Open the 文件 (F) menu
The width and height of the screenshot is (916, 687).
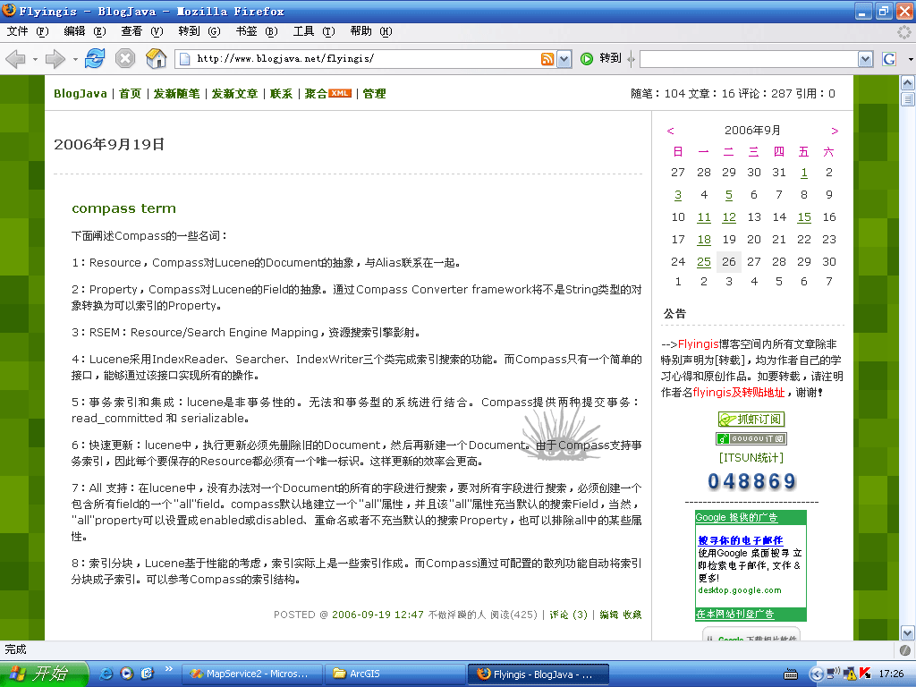(28, 31)
